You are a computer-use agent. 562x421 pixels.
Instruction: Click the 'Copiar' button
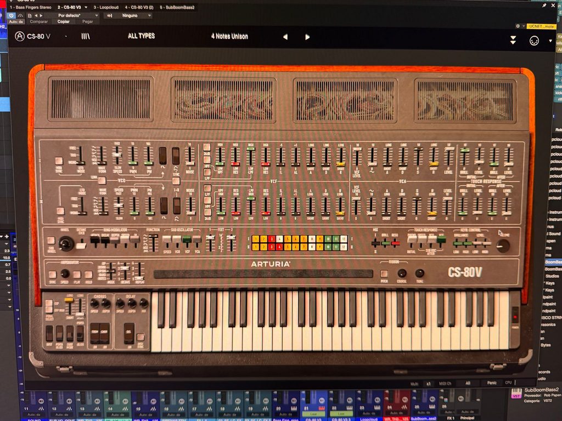[64, 22]
